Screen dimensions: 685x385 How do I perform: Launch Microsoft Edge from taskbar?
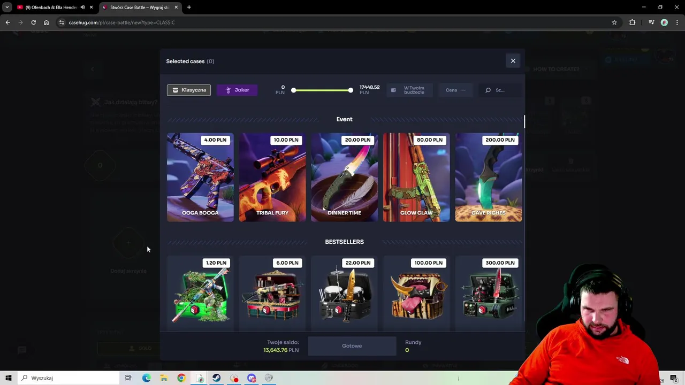[x=146, y=378]
